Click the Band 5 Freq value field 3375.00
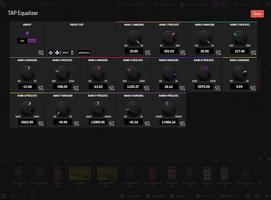 (204, 87)
